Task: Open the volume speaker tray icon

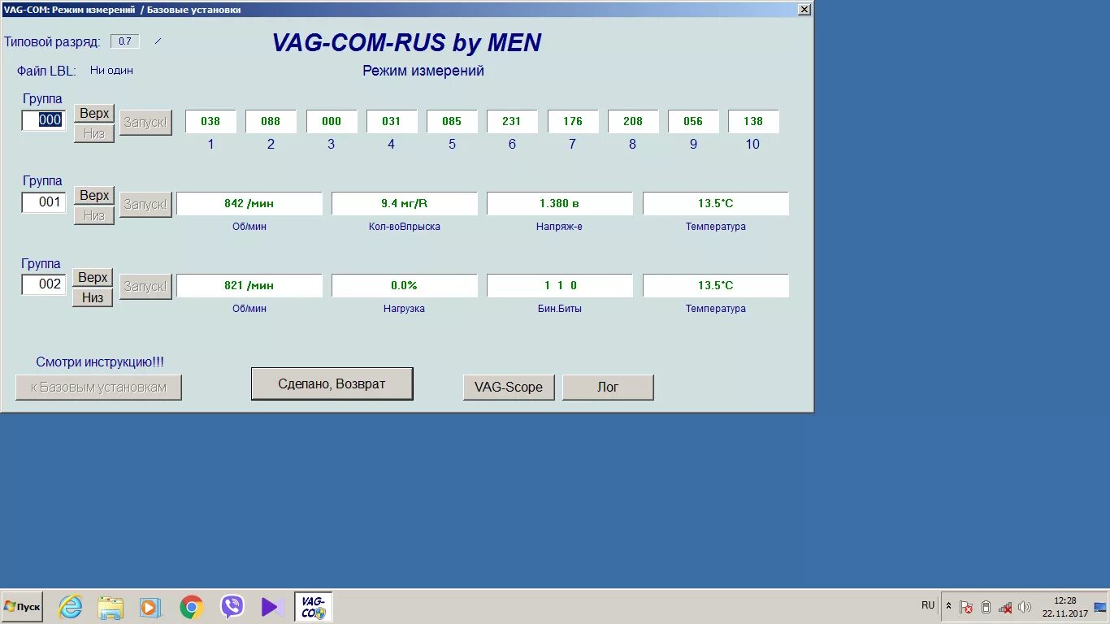Action: point(1025,607)
